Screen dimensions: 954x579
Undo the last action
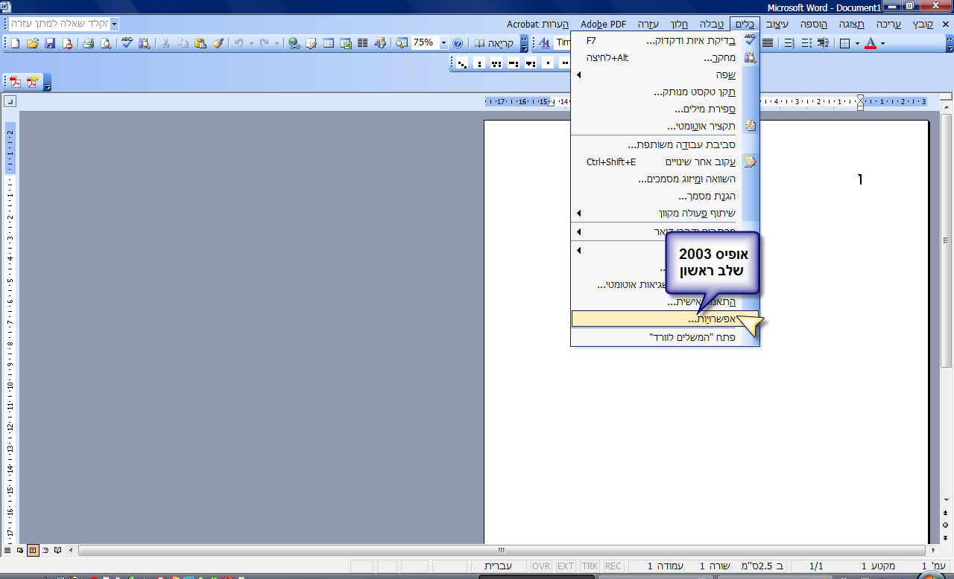[238, 43]
